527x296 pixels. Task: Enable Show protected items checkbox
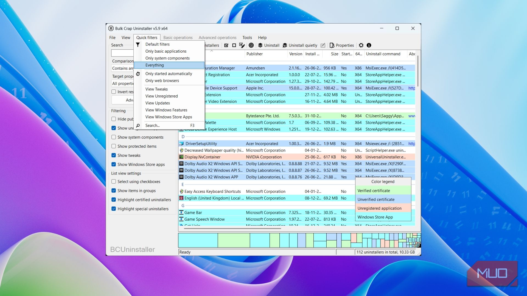click(x=114, y=146)
